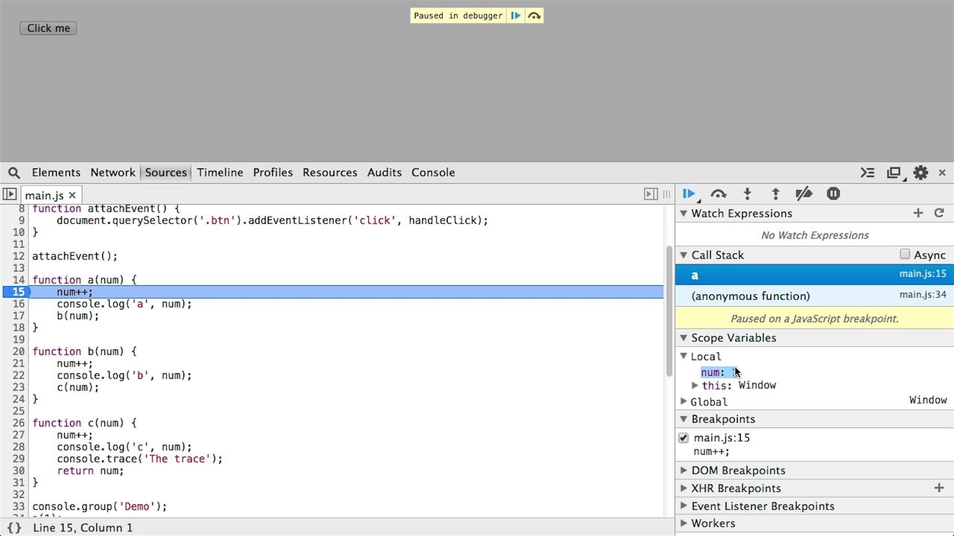This screenshot has height=536, width=954.
Task: Click the 'function b(num) {' code line
Action: 84,351
